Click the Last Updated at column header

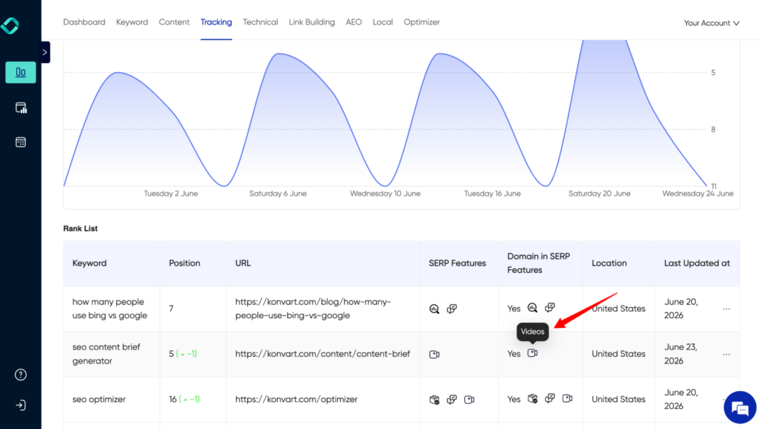pyautogui.click(x=697, y=263)
